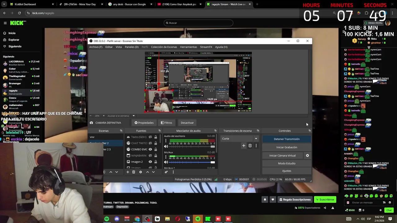Move scene down in Escenas toolbar
This screenshot has height=223, width=397.
click(x=117, y=172)
